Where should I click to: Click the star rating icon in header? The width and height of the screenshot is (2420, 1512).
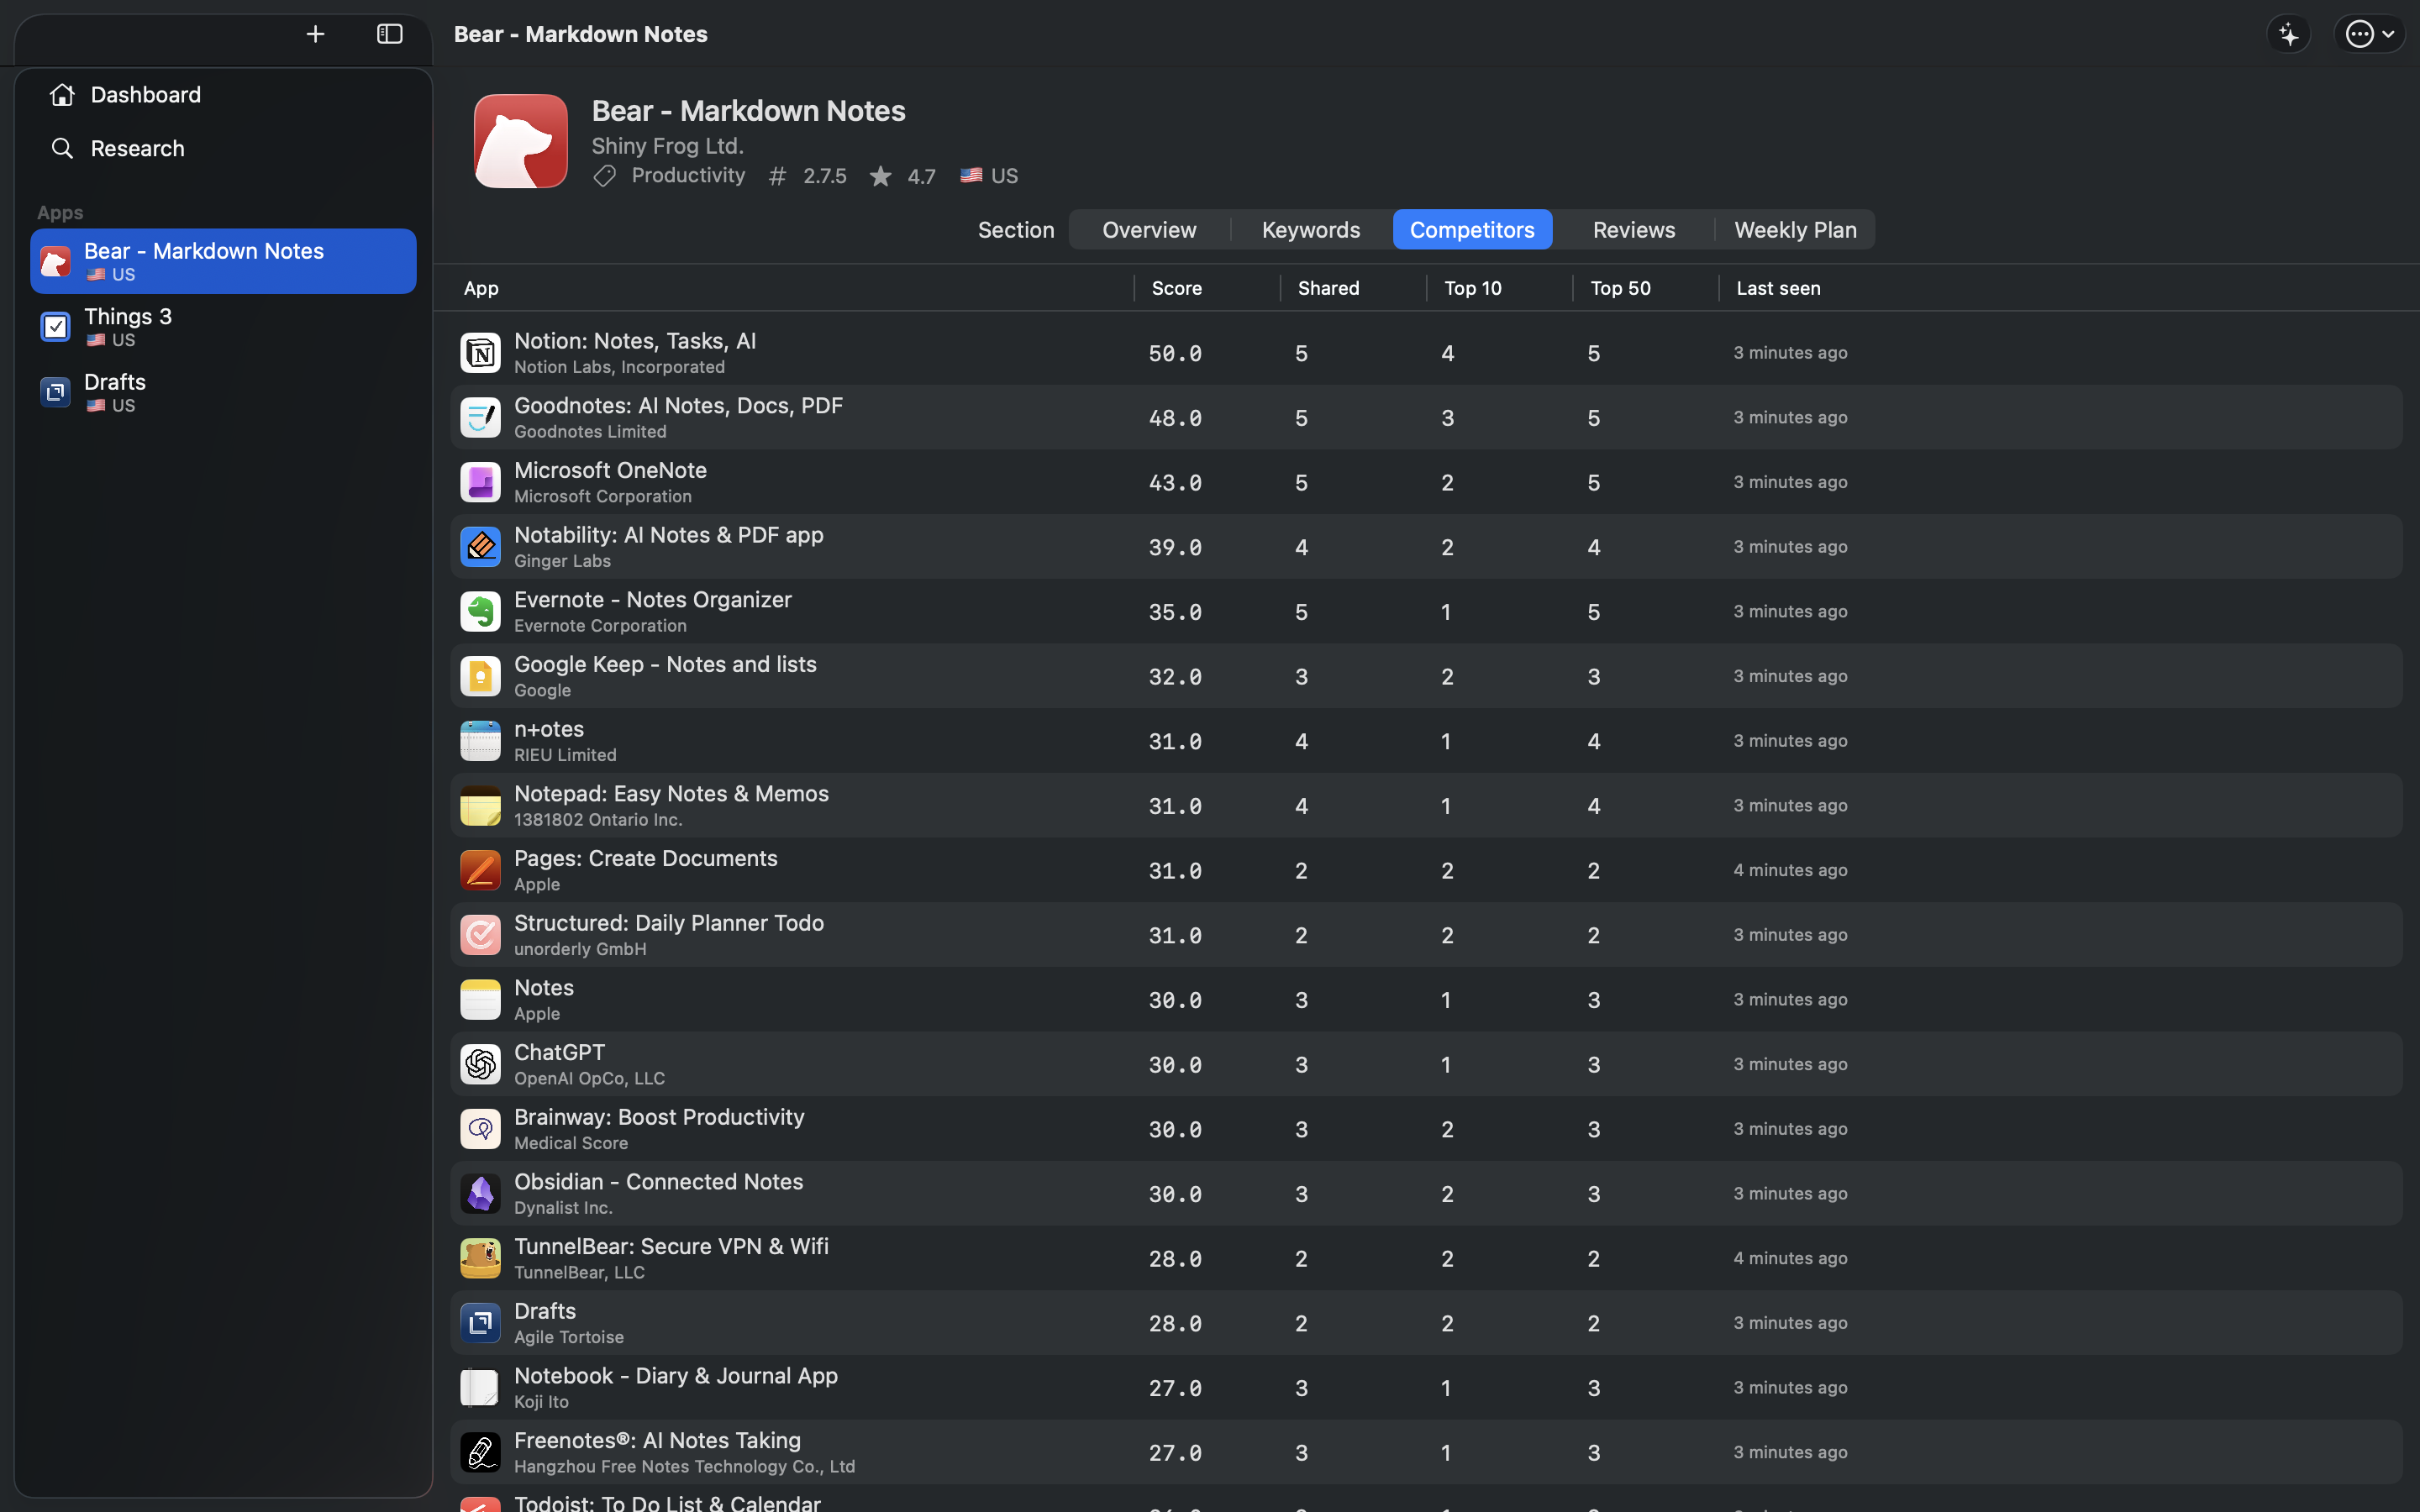click(880, 176)
